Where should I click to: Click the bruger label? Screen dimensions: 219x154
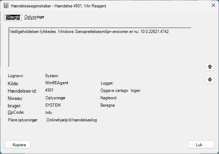click(x=15, y=106)
